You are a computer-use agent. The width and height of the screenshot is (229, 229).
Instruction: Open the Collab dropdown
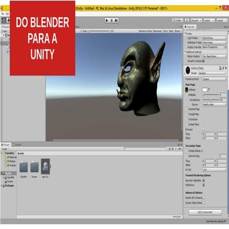click(177, 20)
